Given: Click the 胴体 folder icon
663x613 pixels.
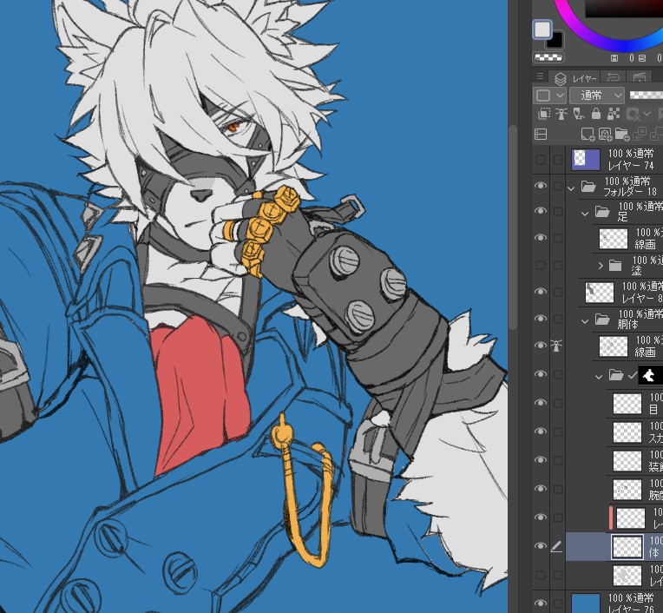Looking at the screenshot, I should [x=602, y=319].
